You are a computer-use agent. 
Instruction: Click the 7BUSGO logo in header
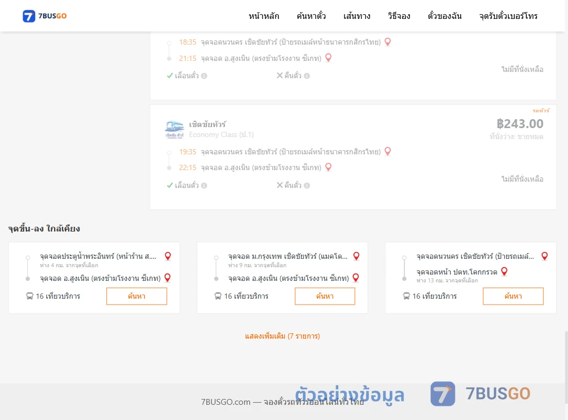pyautogui.click(x=45, y=16)
